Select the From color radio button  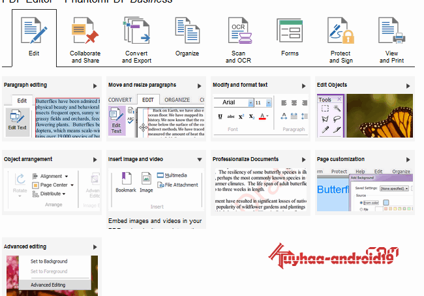(x=361, y=203)
